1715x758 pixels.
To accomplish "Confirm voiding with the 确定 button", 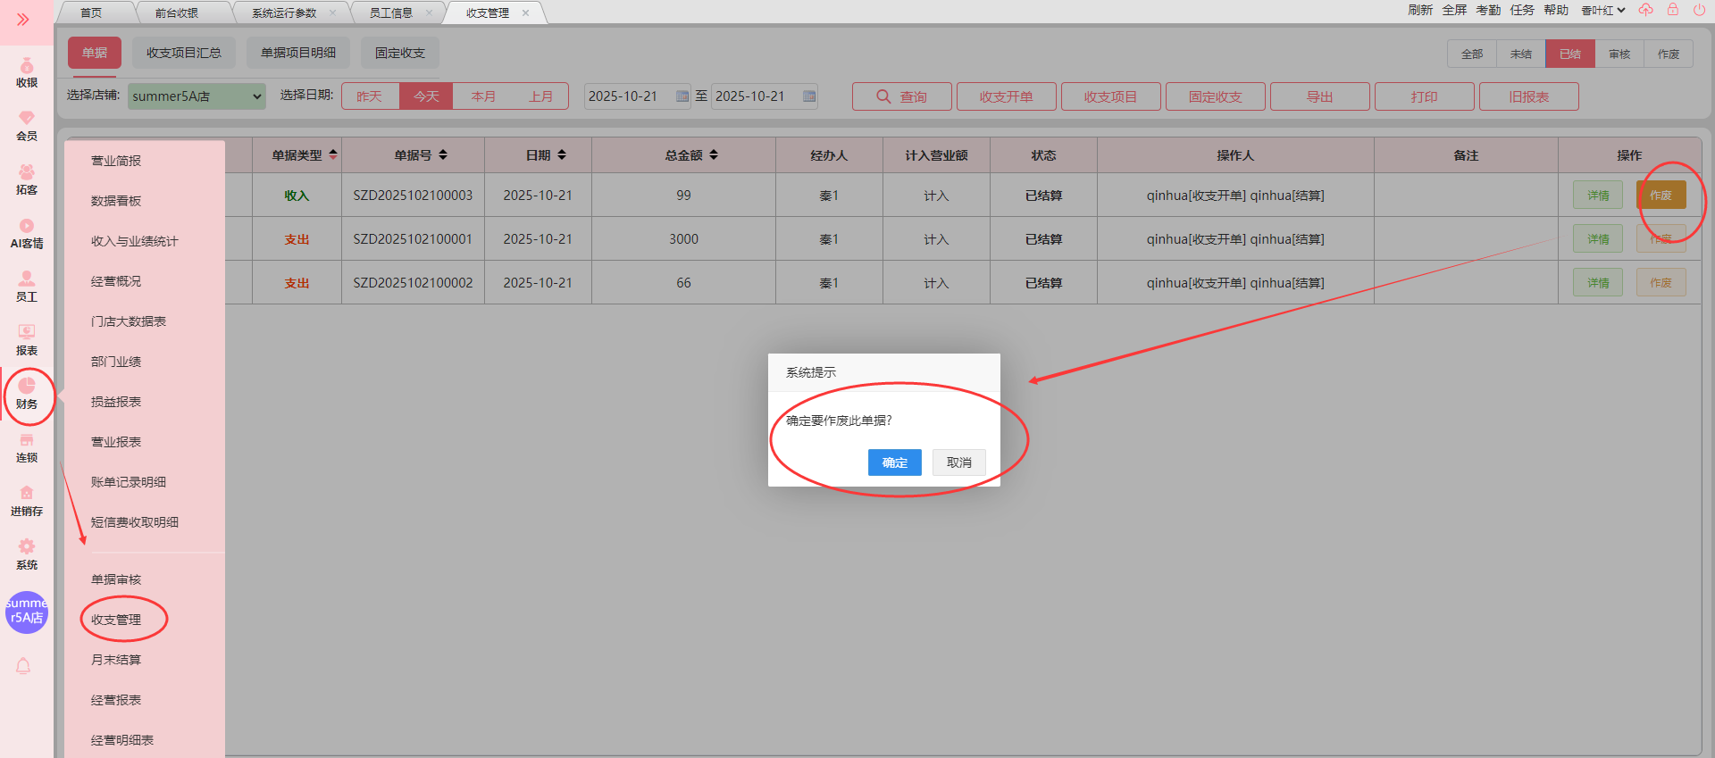I will [x=894, y=462].
